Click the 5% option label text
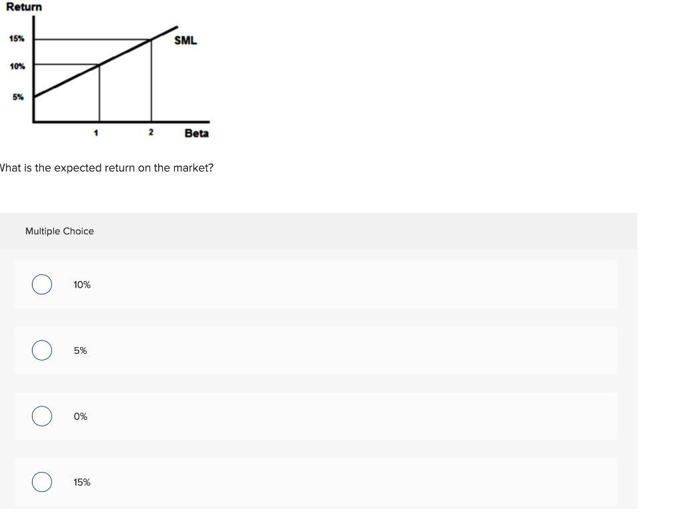The width and height of the screenshot is (683, 516). click(79, 350)
